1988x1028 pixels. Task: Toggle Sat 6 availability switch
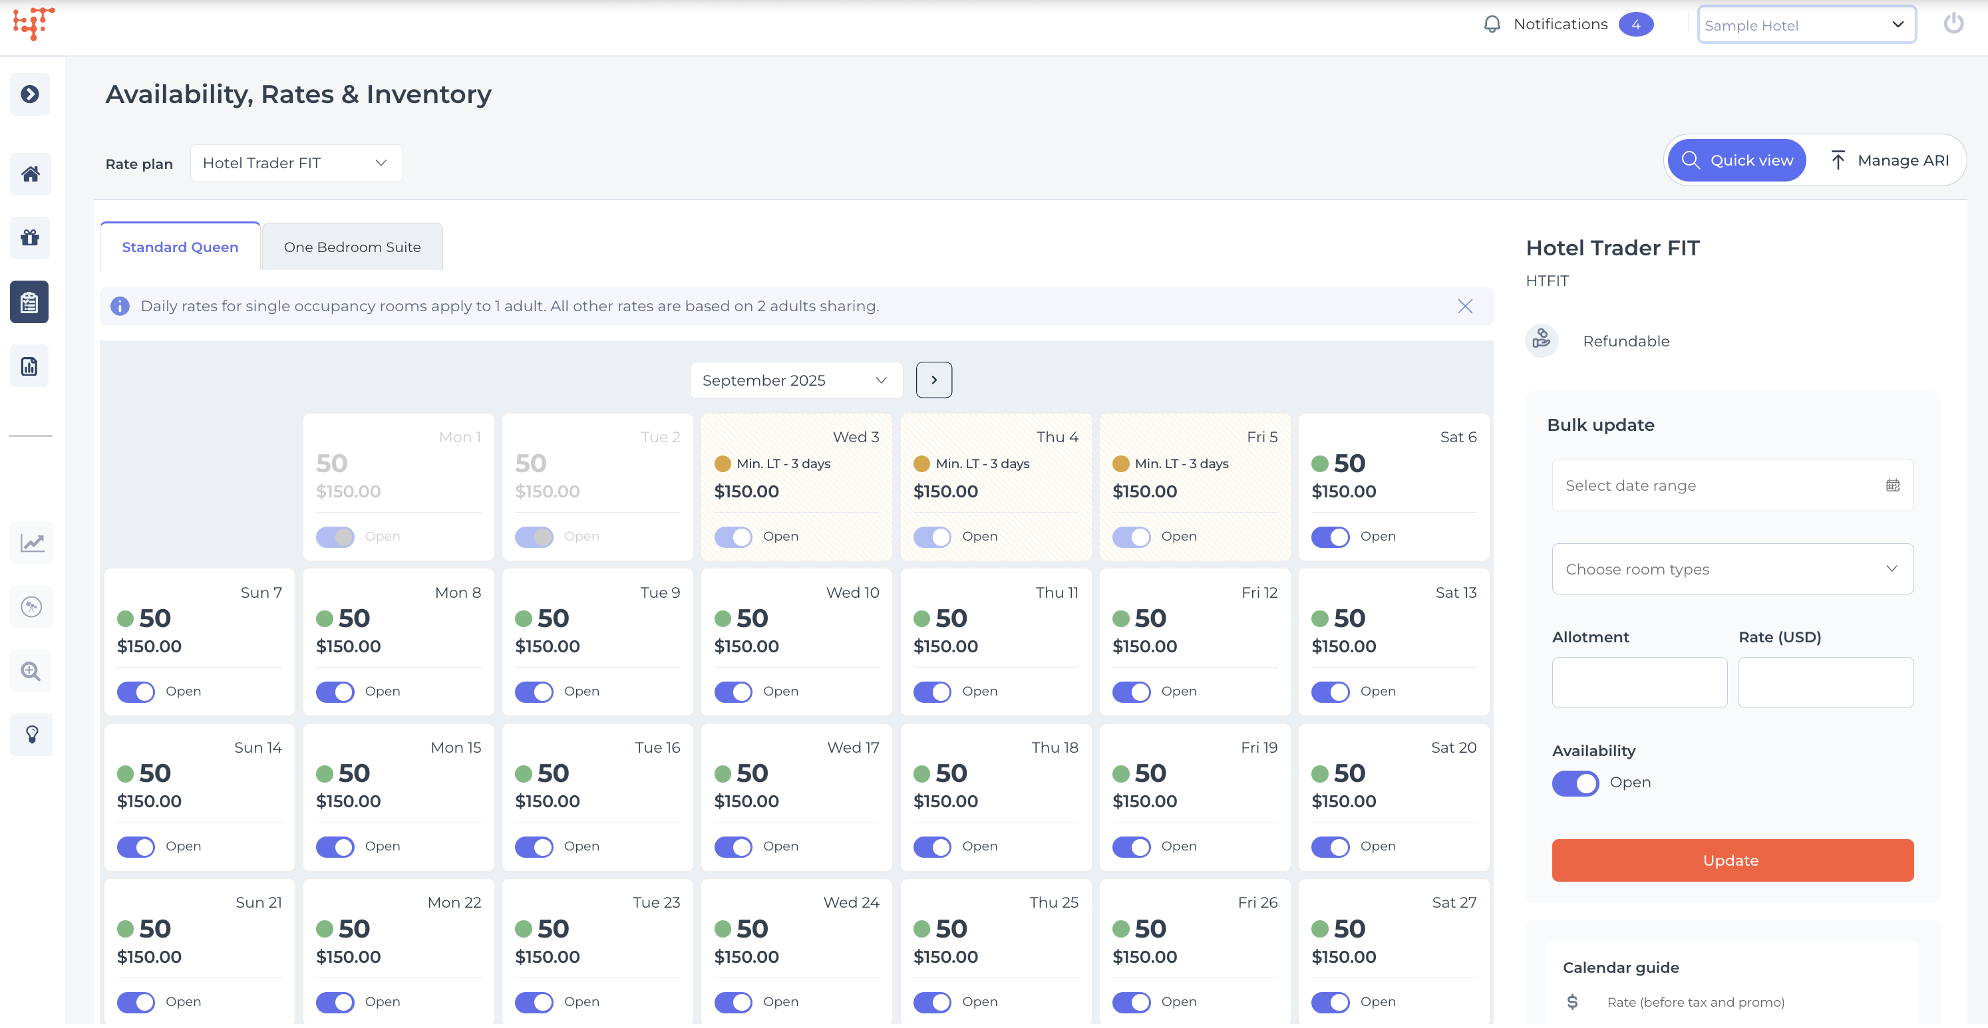click(x=1330, y=537)
